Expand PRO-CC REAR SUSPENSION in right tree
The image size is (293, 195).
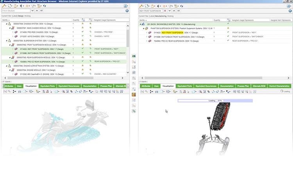[x=146, y=41]
